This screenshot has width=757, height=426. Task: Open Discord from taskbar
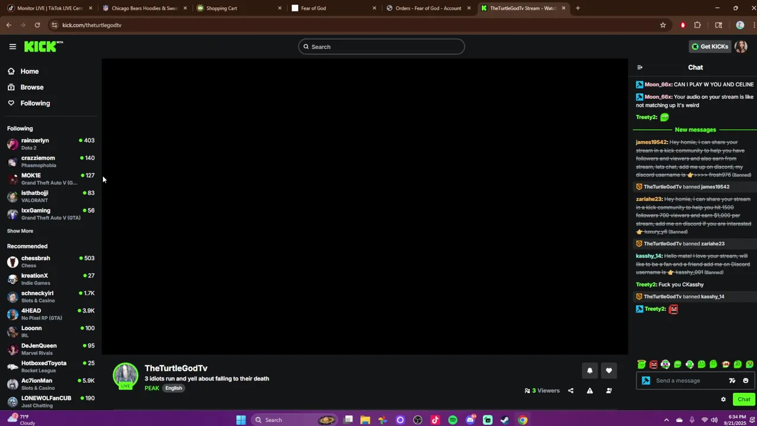click(470, 420)
